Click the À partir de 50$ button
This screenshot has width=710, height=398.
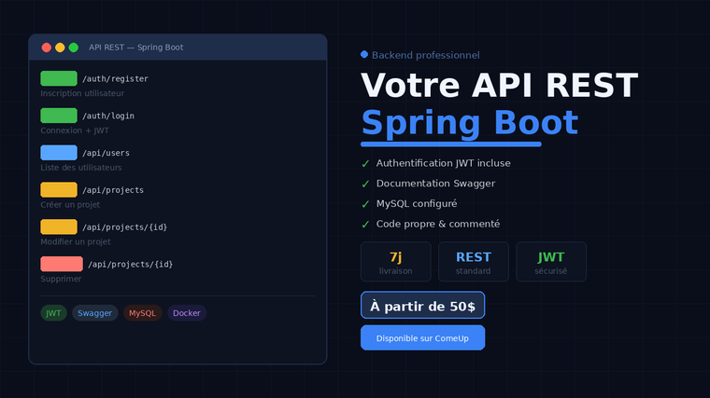[422, 306]
